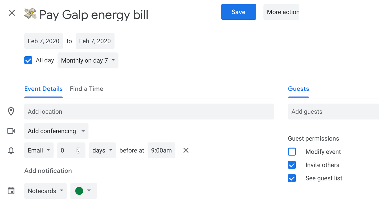Screen dimensions: 379x201
Task: Expand the Add conferencing dropdown
Action: [56, 131]
